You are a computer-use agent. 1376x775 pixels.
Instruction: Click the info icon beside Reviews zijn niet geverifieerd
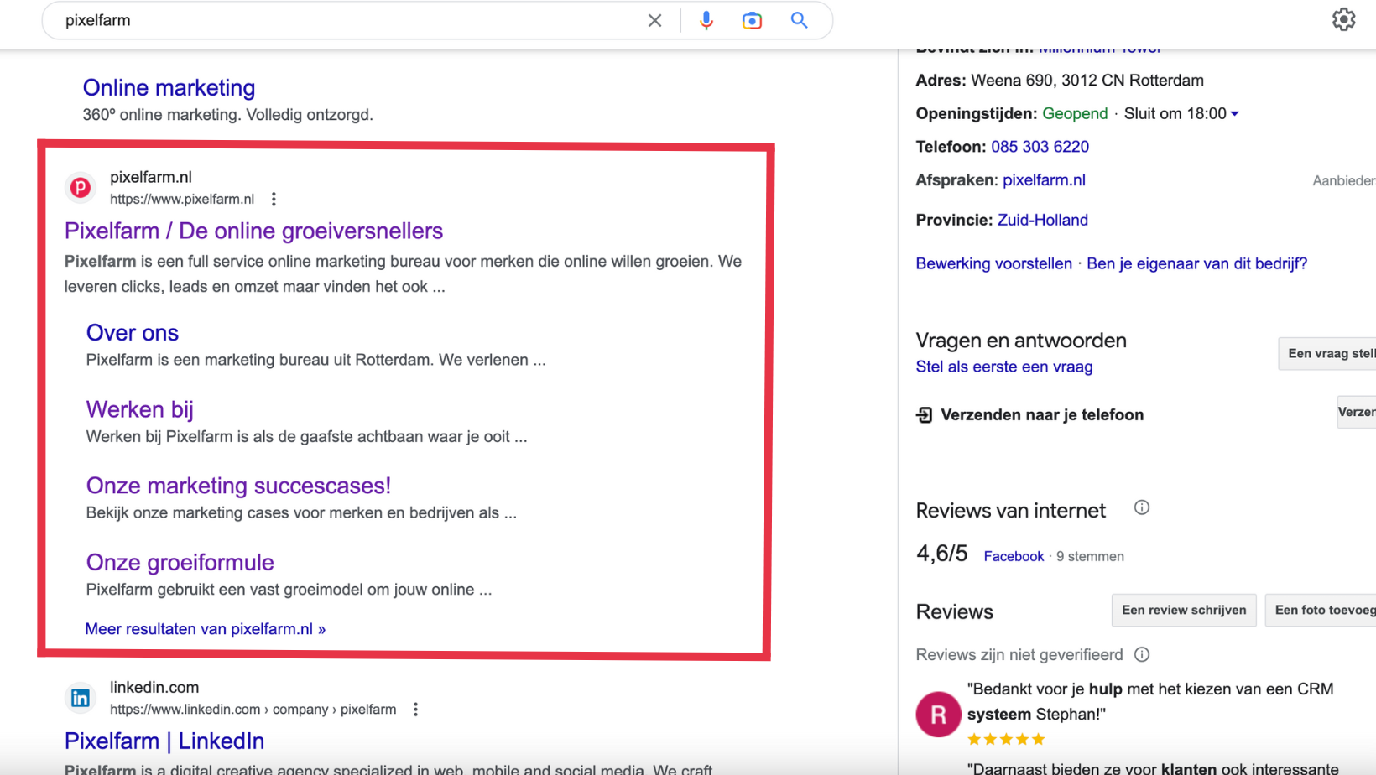tap(1142, 654)
